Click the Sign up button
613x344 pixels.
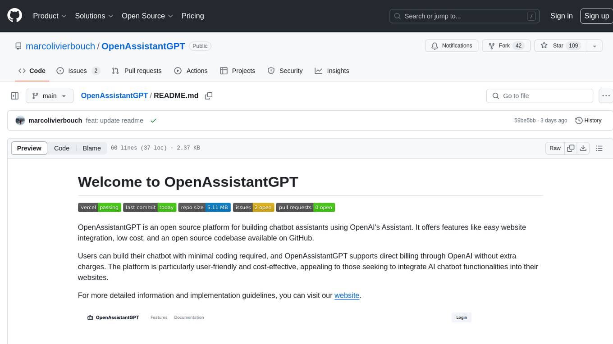[596, 16]
